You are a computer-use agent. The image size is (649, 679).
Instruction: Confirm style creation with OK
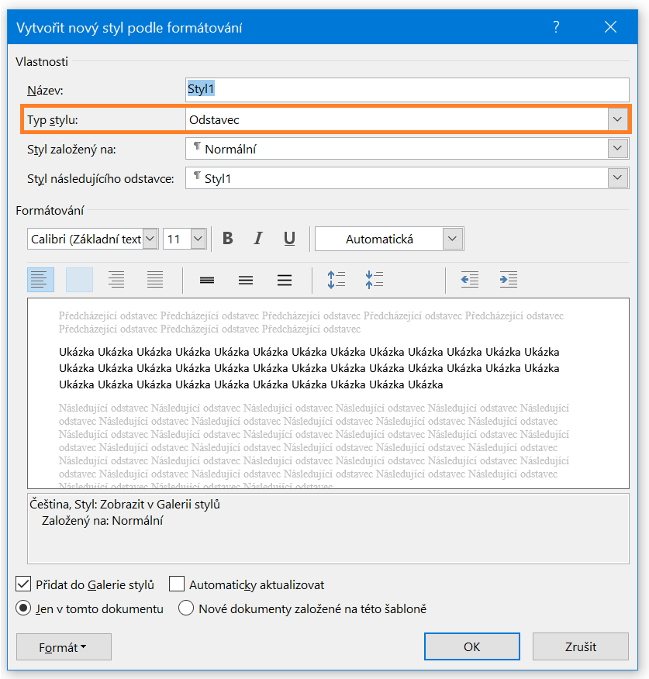[471, 646]
